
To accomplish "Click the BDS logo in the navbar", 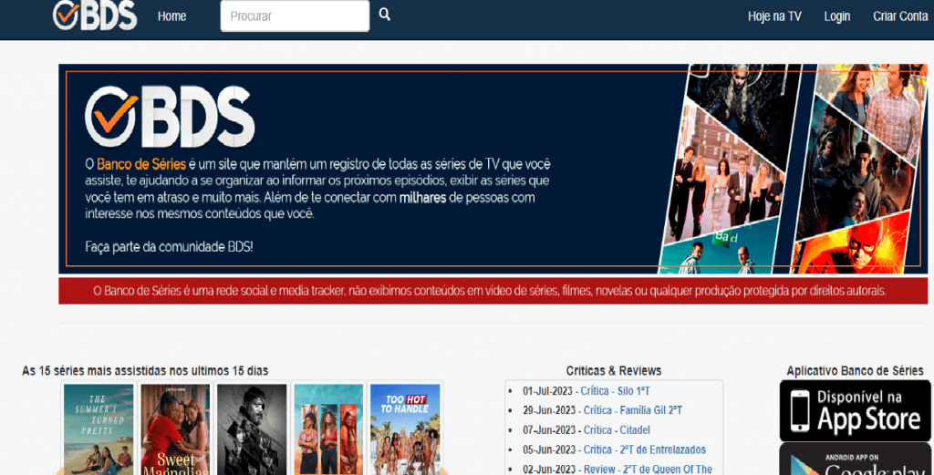I will [x=95, y=15].
